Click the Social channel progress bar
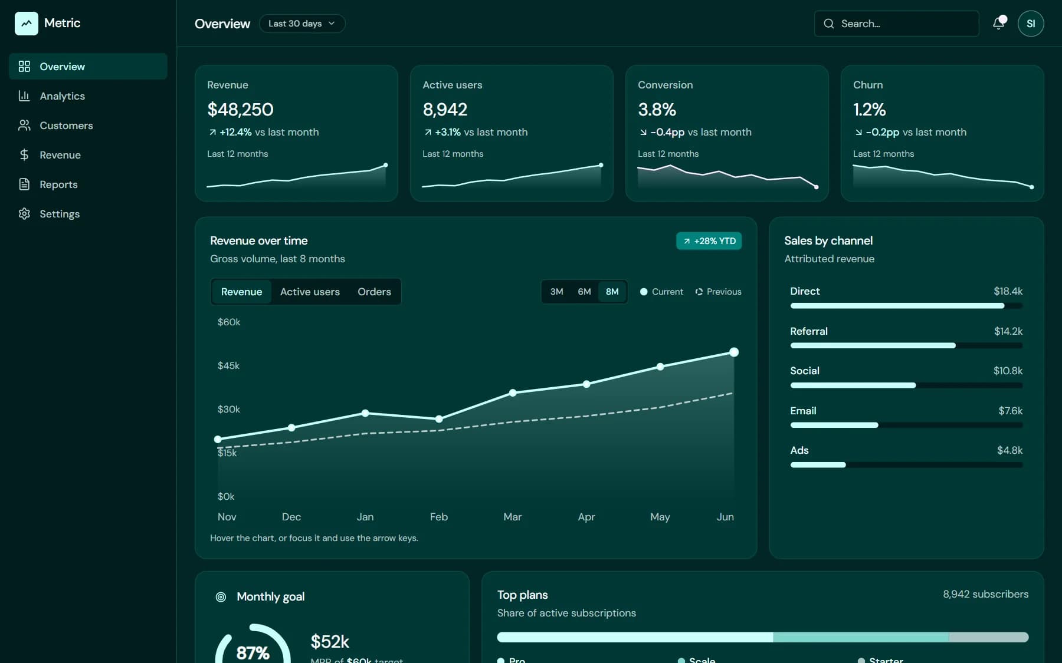 (x=906, y=385)
